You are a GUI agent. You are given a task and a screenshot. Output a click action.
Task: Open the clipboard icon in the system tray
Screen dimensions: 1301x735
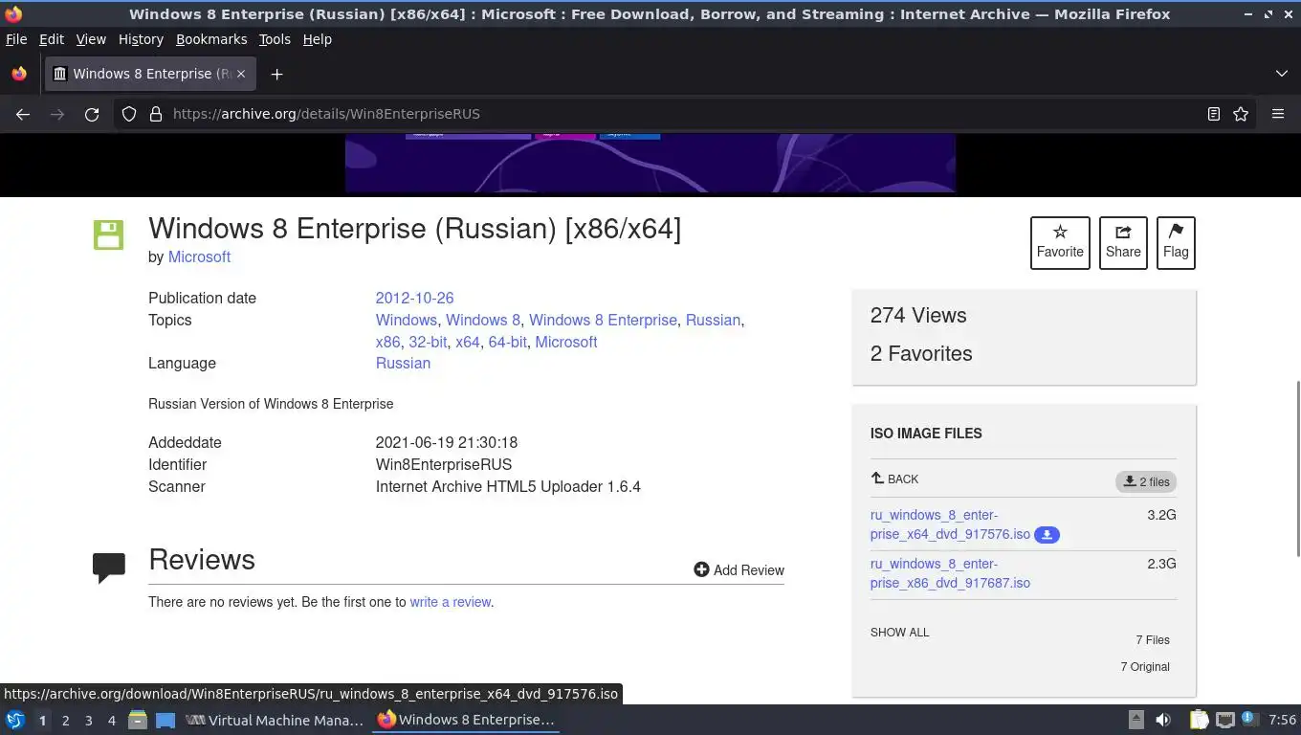pos(1199,720)
